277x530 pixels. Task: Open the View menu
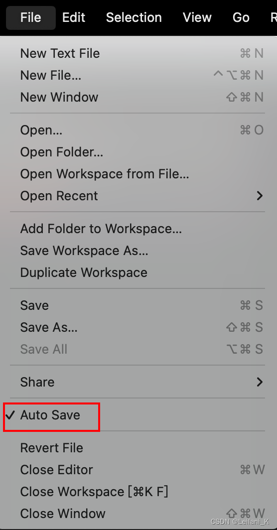[197, 17]
